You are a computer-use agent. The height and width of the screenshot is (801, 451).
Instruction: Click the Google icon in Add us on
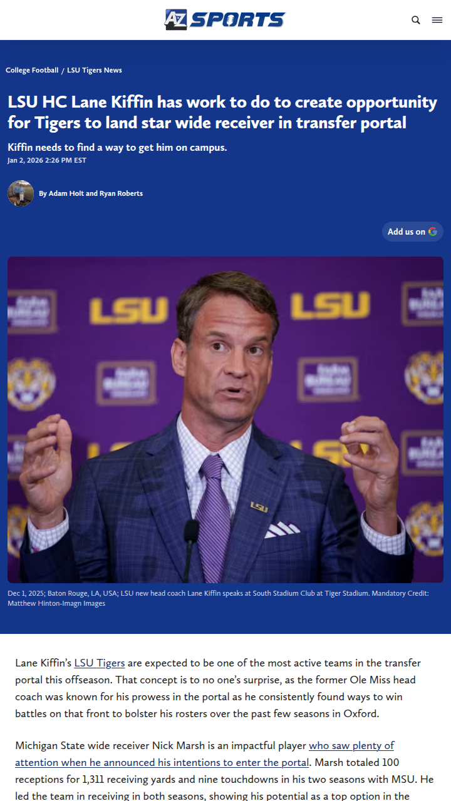pyautogui.click(x=433, y=232)
